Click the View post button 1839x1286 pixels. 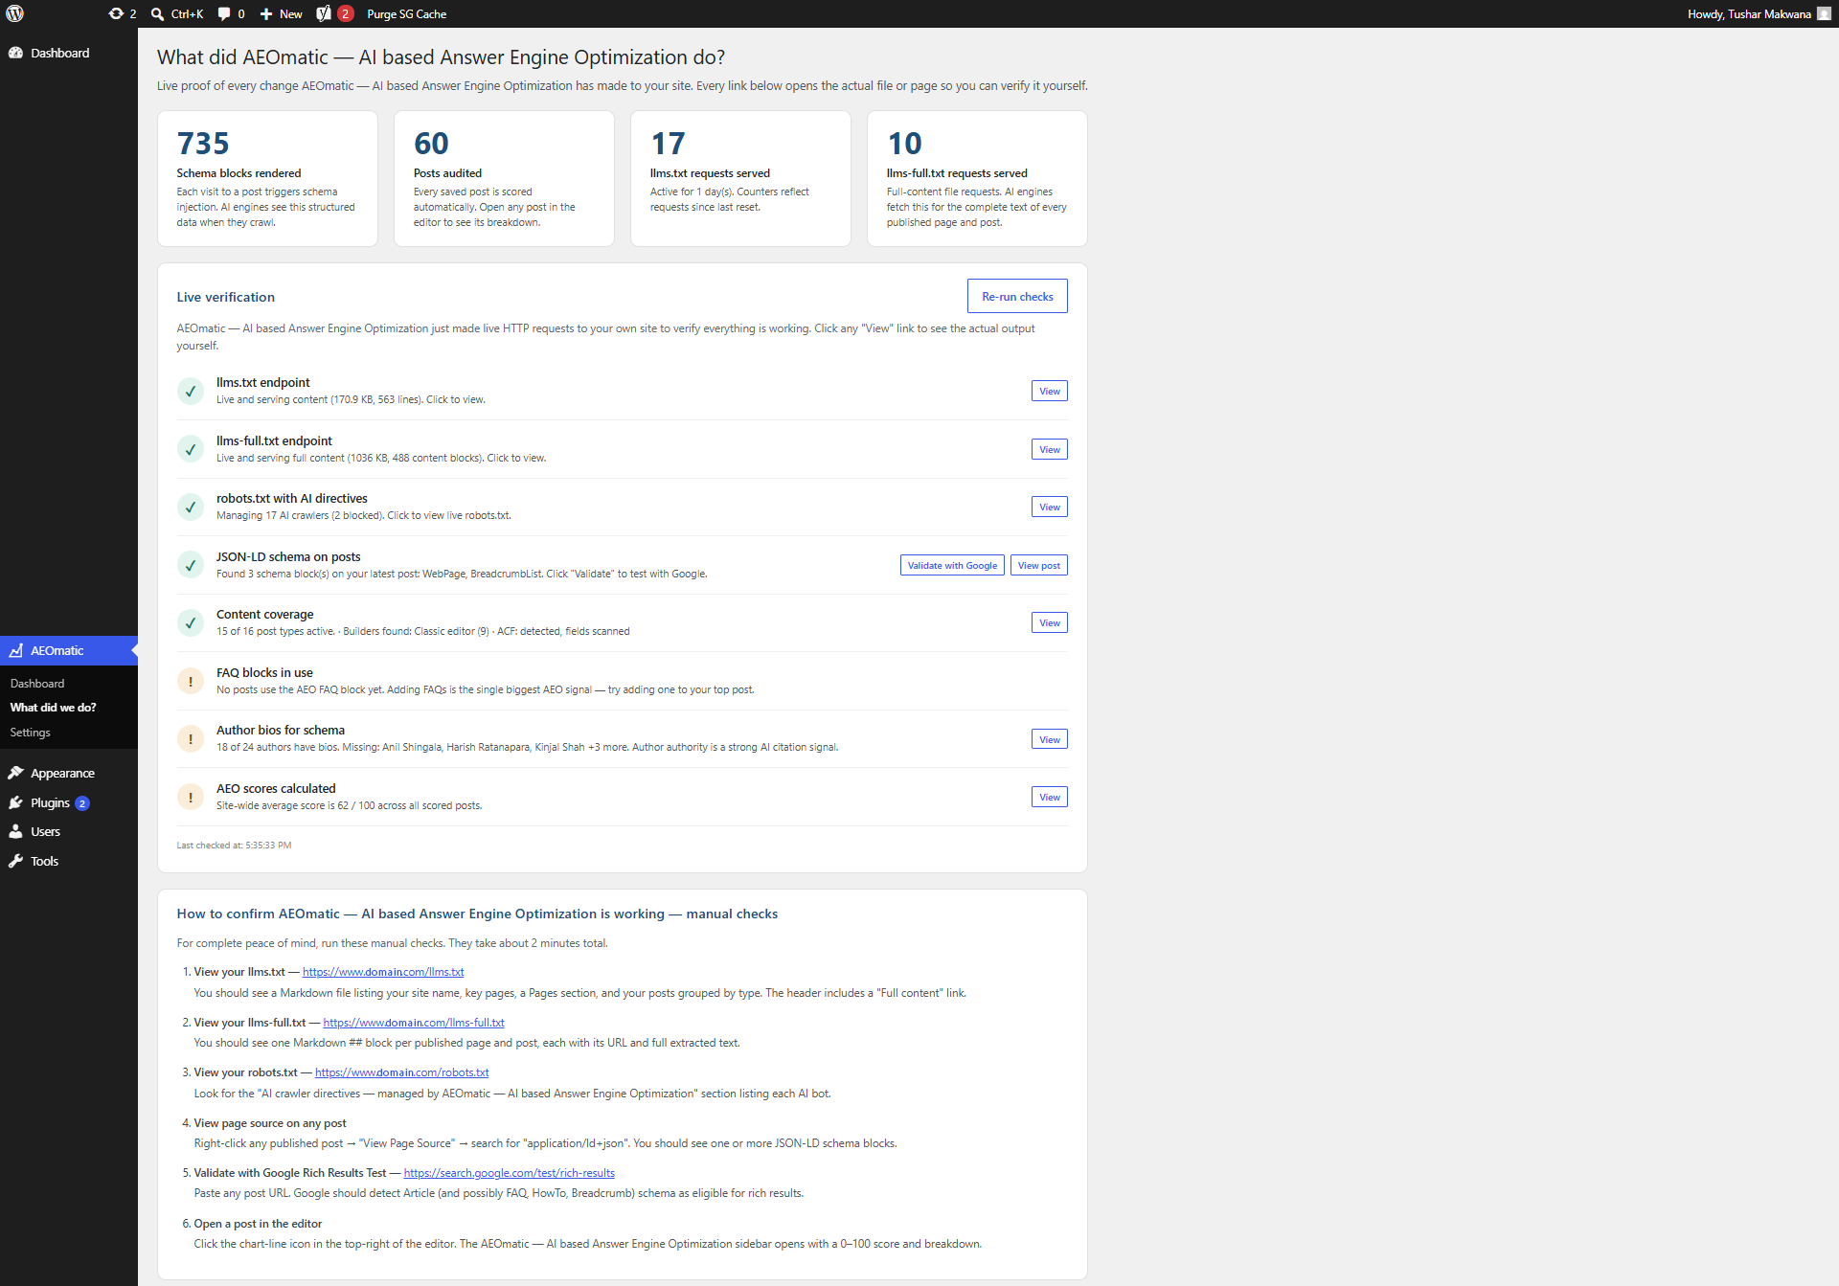point(1039,565)
